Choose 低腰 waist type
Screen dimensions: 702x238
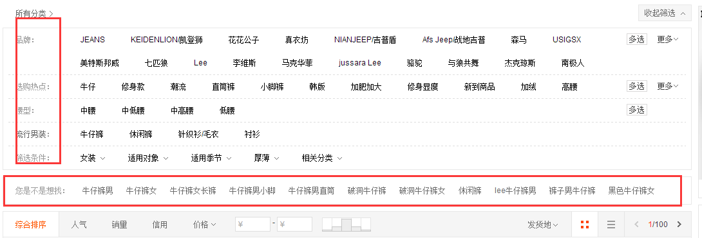click(227, 110)
